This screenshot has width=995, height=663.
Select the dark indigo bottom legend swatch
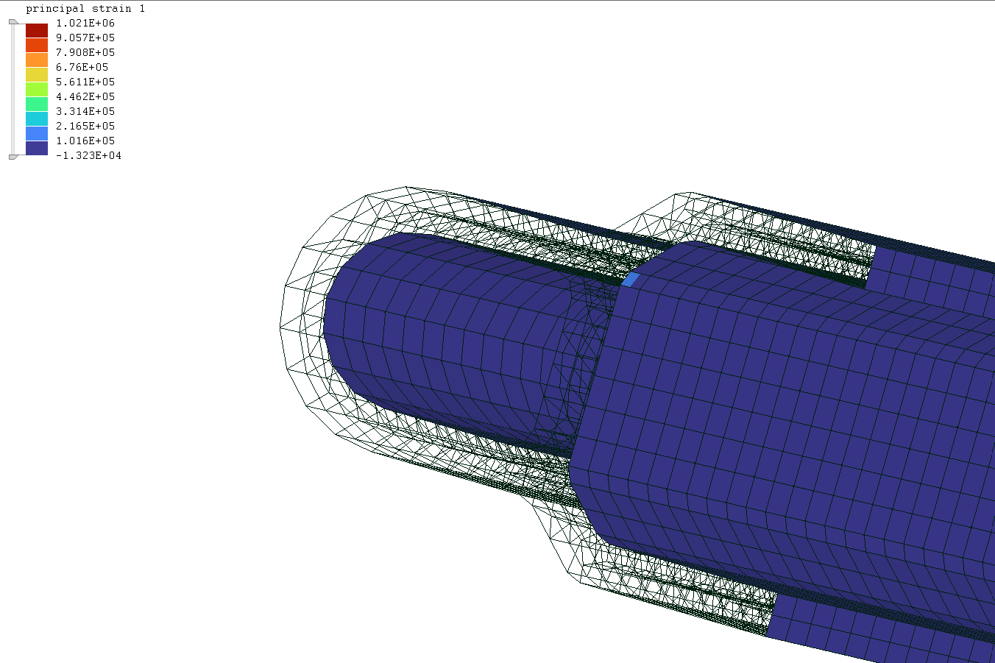coord(37,148)
